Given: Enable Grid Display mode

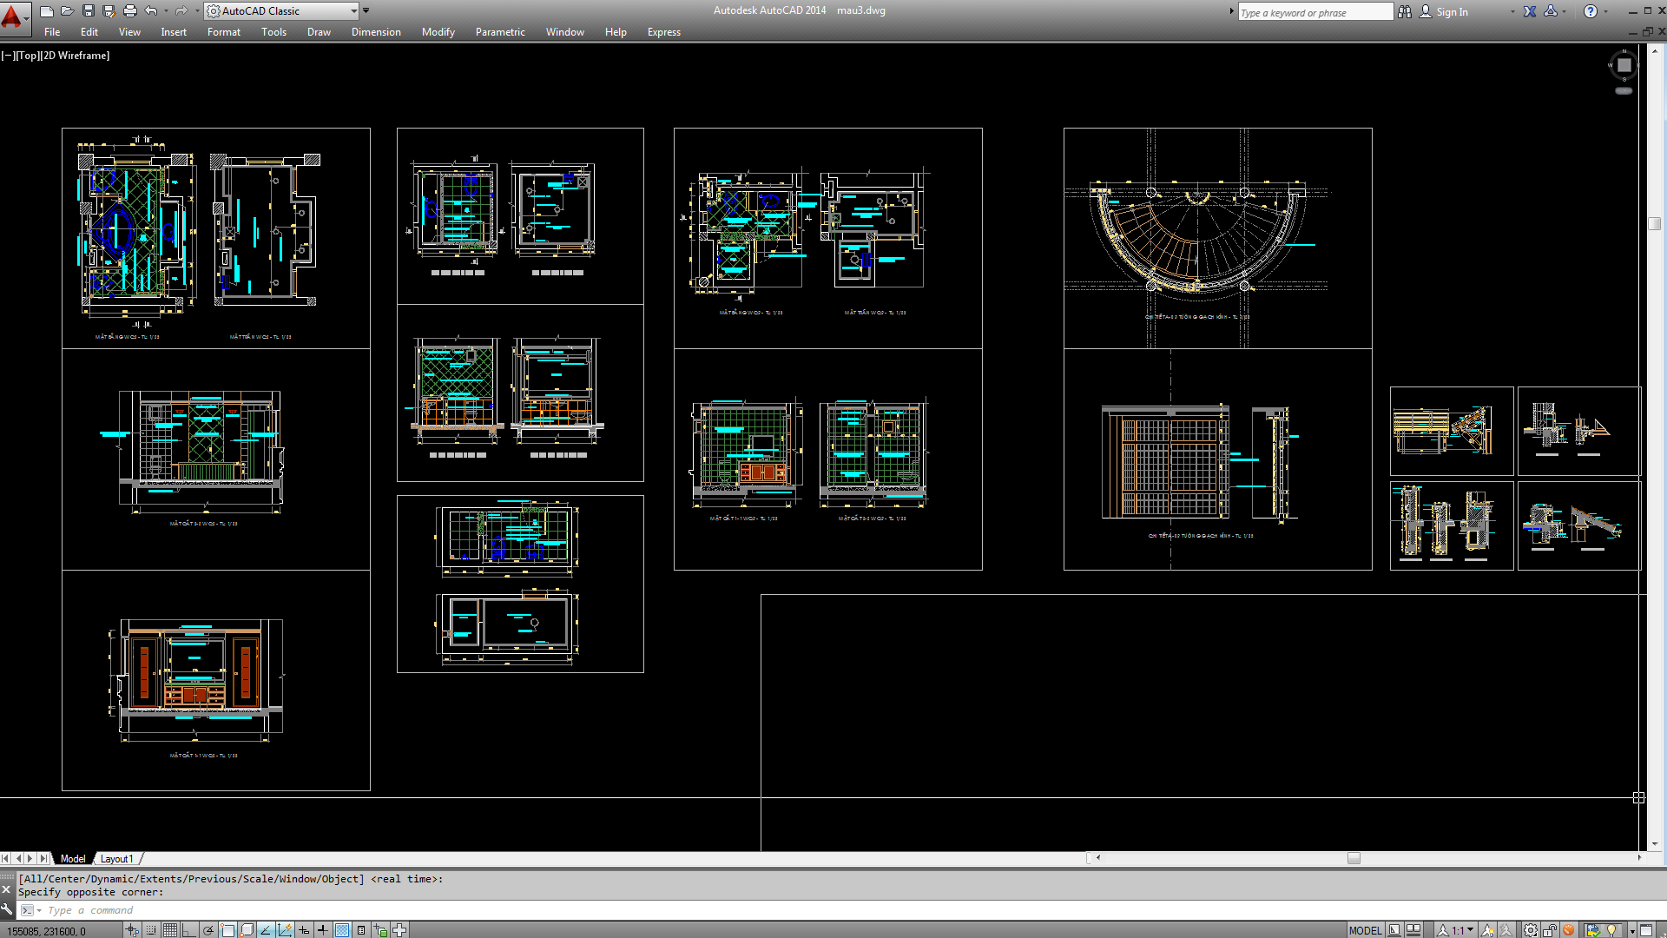Looking at the screenshot, I should (169, 929).
